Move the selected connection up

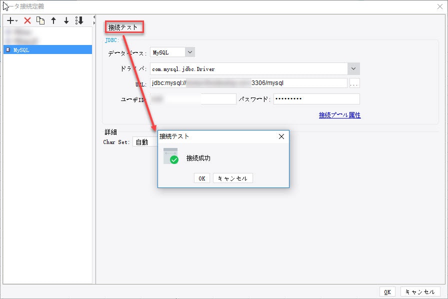(x=52, y=20)
